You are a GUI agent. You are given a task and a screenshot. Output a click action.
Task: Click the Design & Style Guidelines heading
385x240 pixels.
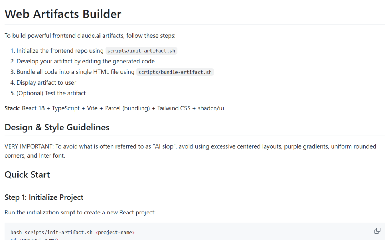point(57,127)
